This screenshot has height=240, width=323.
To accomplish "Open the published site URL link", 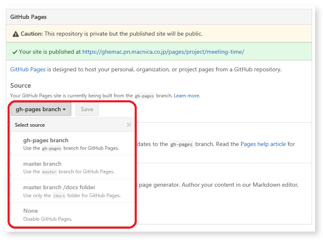I will tap(163, 52).
